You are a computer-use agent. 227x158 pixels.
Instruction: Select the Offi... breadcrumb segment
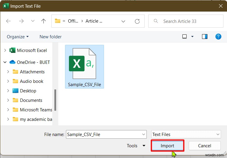click(x=73, y=21)
